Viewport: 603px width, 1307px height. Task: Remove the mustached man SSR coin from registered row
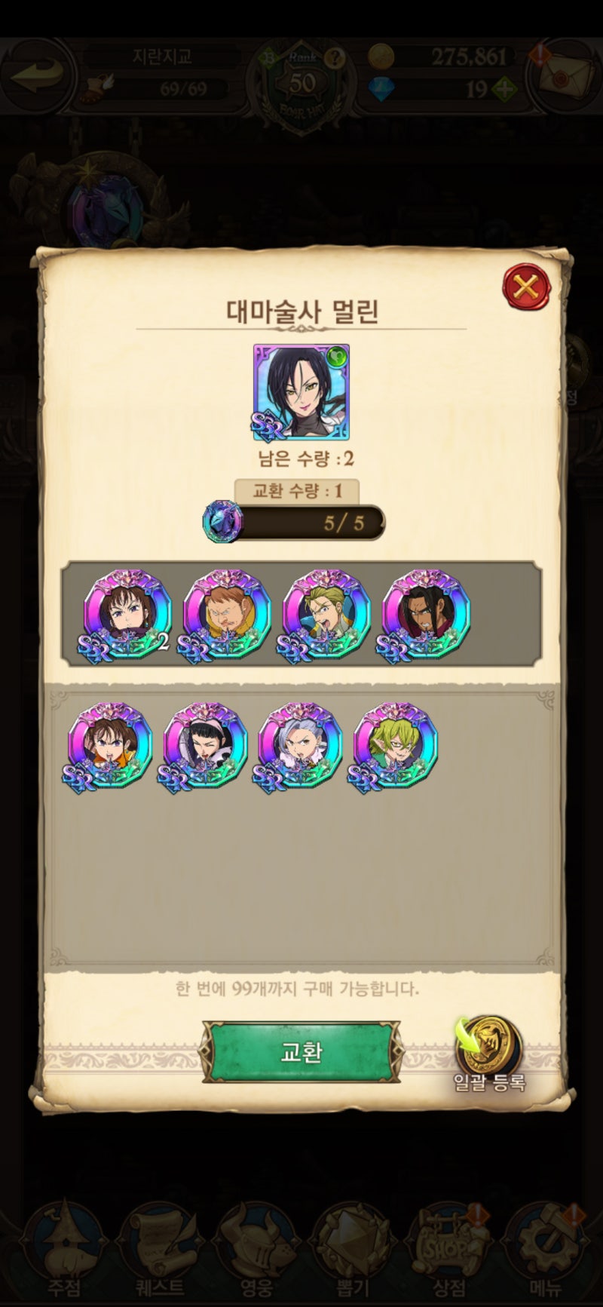[226, 614]
